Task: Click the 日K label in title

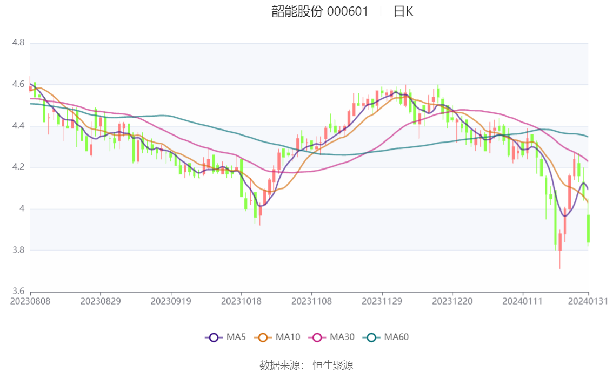Action: pyautogui.click(x=403, y=11)
